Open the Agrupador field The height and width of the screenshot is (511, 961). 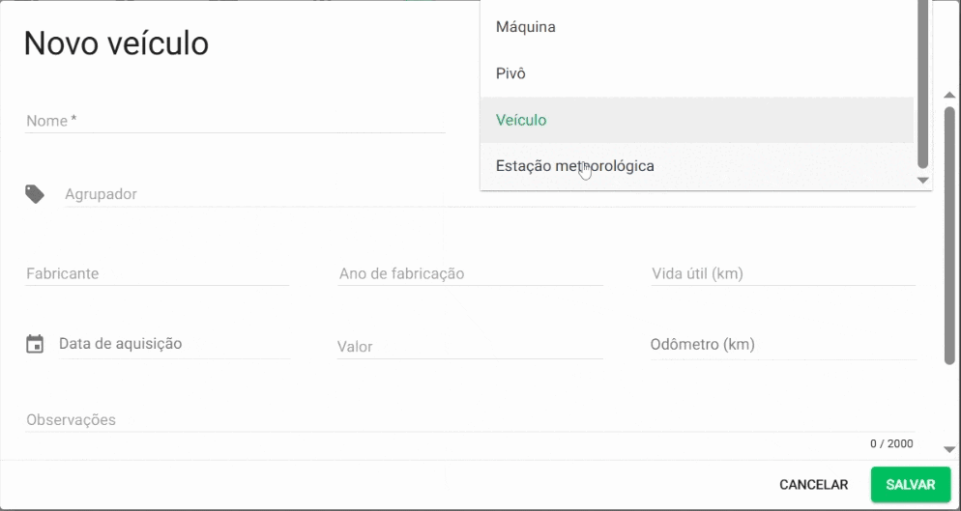251,195
